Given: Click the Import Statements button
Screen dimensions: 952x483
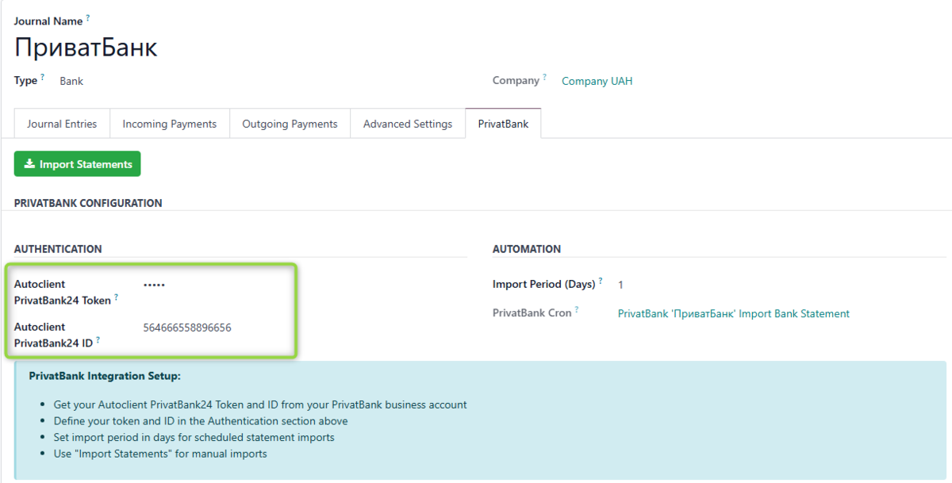Looking at the screenshot, I should (x=77, y=164).
